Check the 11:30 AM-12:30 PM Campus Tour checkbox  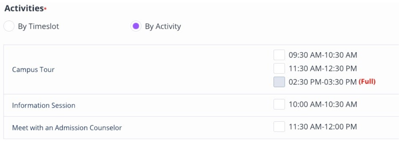pos(279,69)
